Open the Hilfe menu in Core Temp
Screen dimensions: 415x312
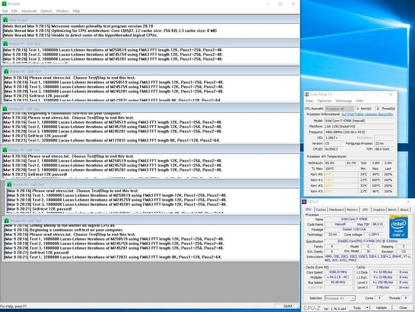(359, 101)
